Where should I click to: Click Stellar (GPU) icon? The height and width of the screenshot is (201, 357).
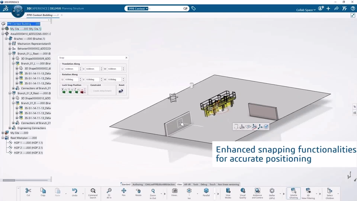coord(272,191)
